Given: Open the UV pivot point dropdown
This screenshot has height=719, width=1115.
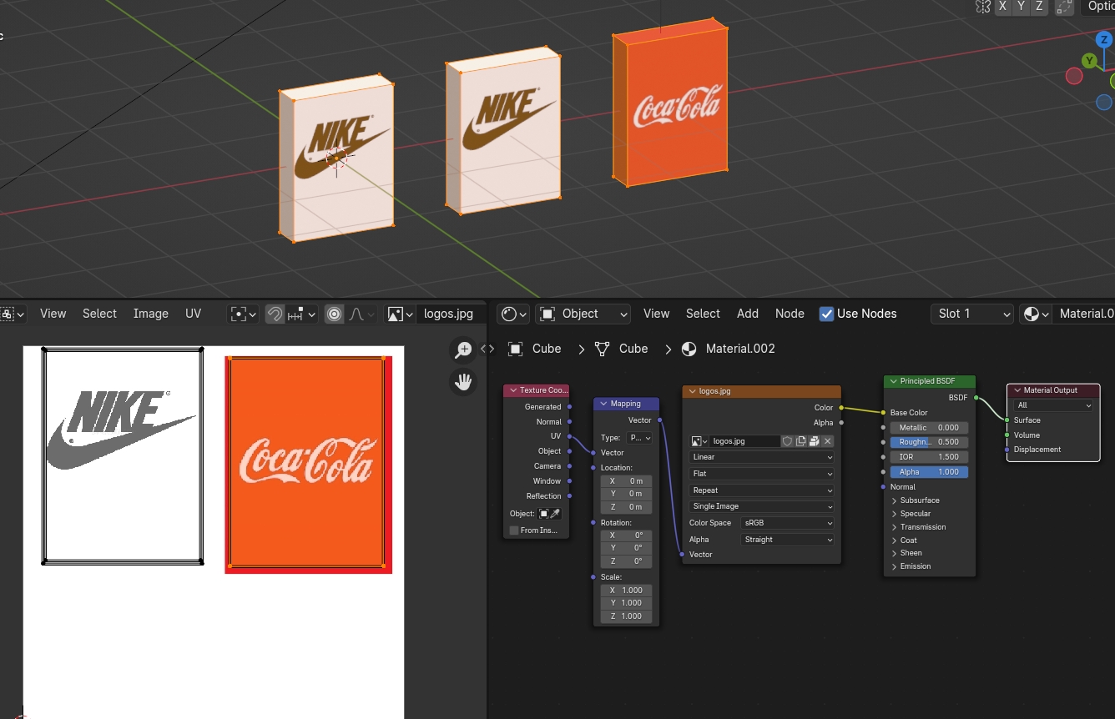Looking at the screenshot, I should coord(244,314).
